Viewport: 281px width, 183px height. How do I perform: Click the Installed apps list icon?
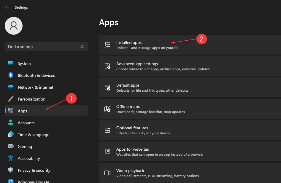[107, 45]
